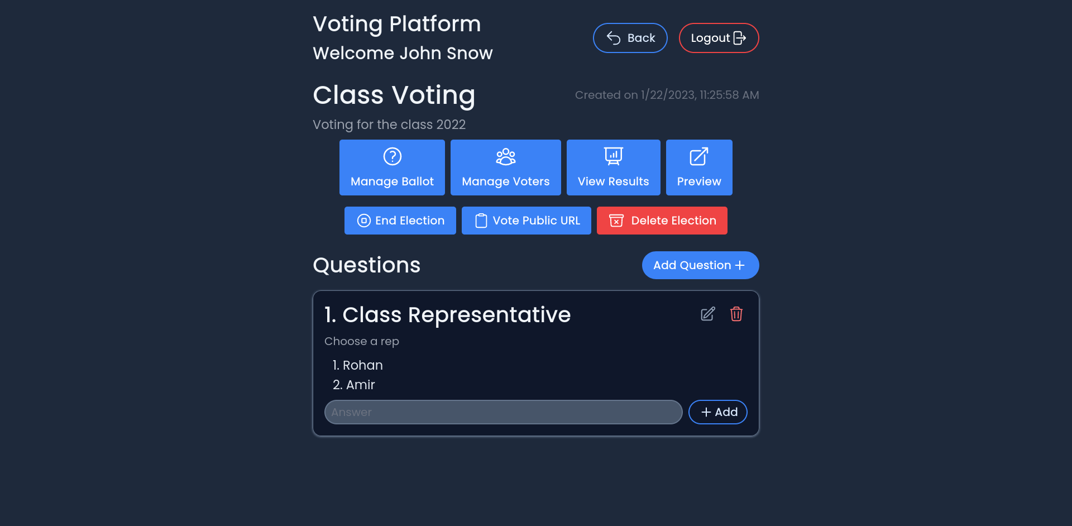Screen dimensions: 1072x526
Task: Click the pencil edit icon for Class Representative
Action: tap(707, 314)
